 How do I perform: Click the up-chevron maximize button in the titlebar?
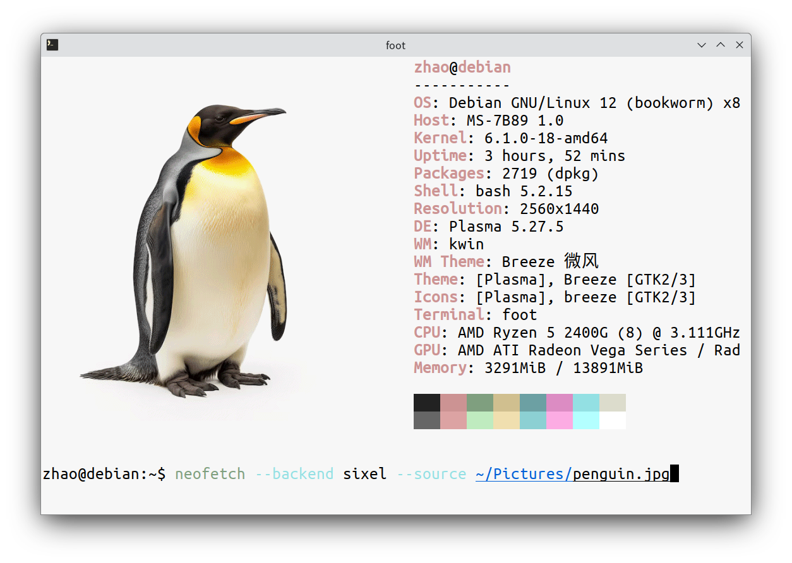720,45
